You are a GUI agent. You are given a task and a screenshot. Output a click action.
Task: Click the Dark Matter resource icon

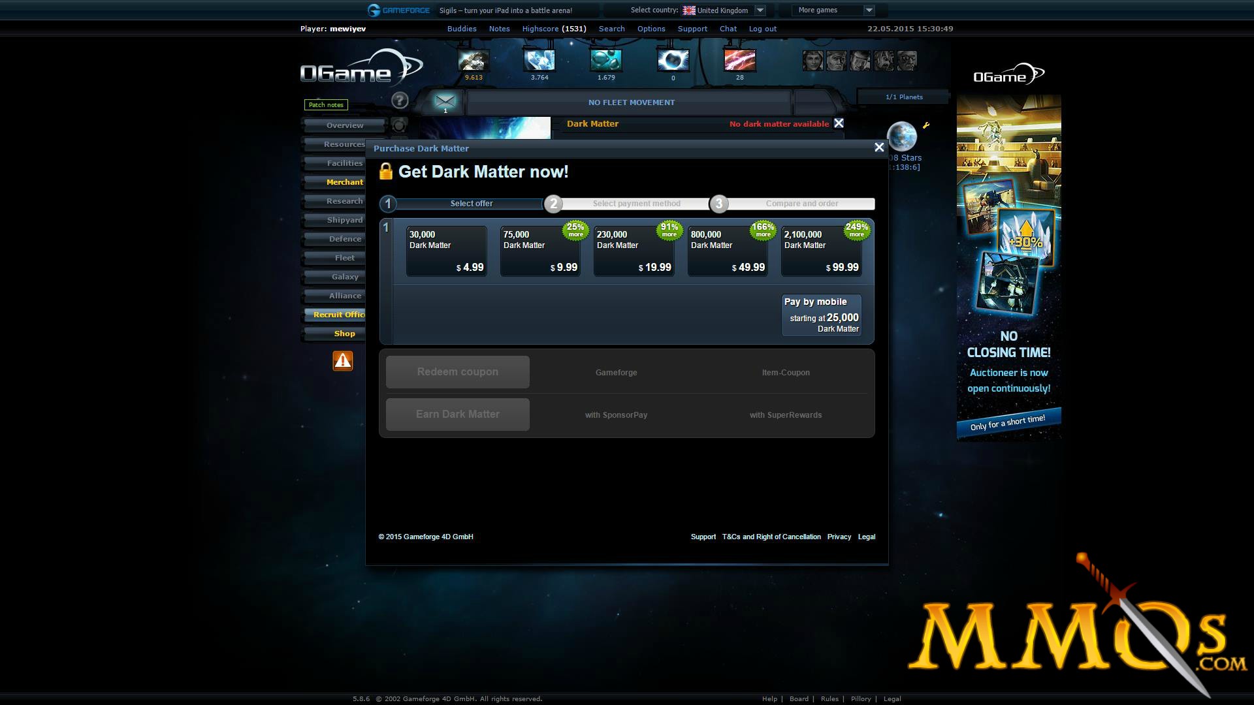click(x=673, y=60)
